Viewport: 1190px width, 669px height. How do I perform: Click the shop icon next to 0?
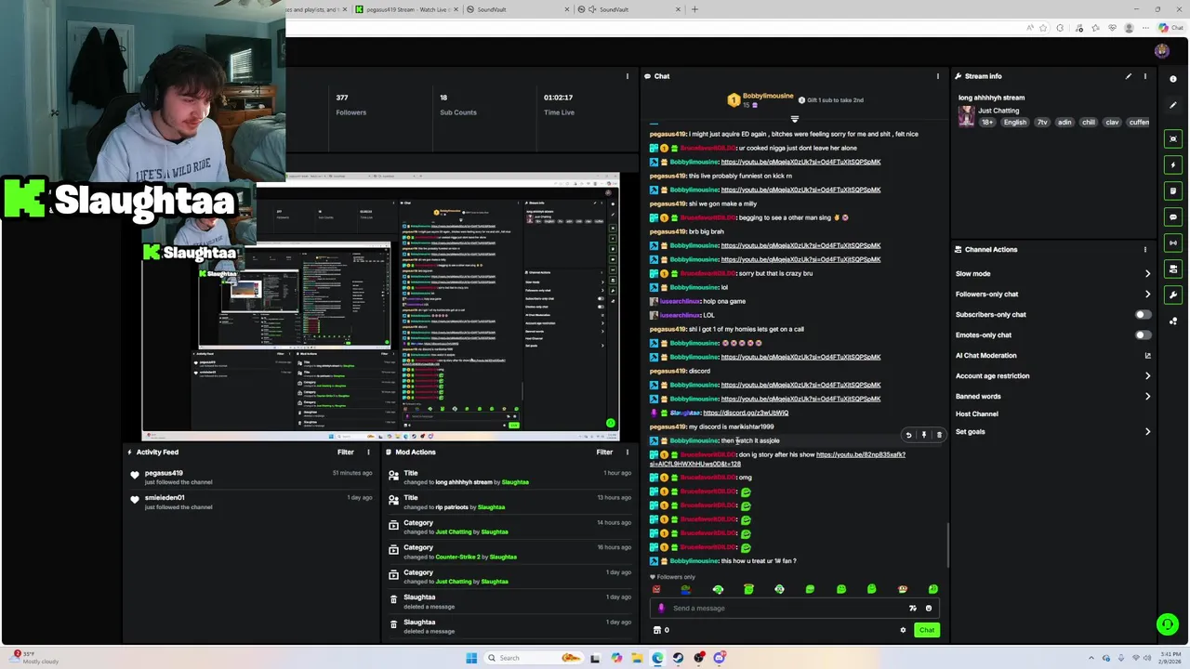(657, 630)
